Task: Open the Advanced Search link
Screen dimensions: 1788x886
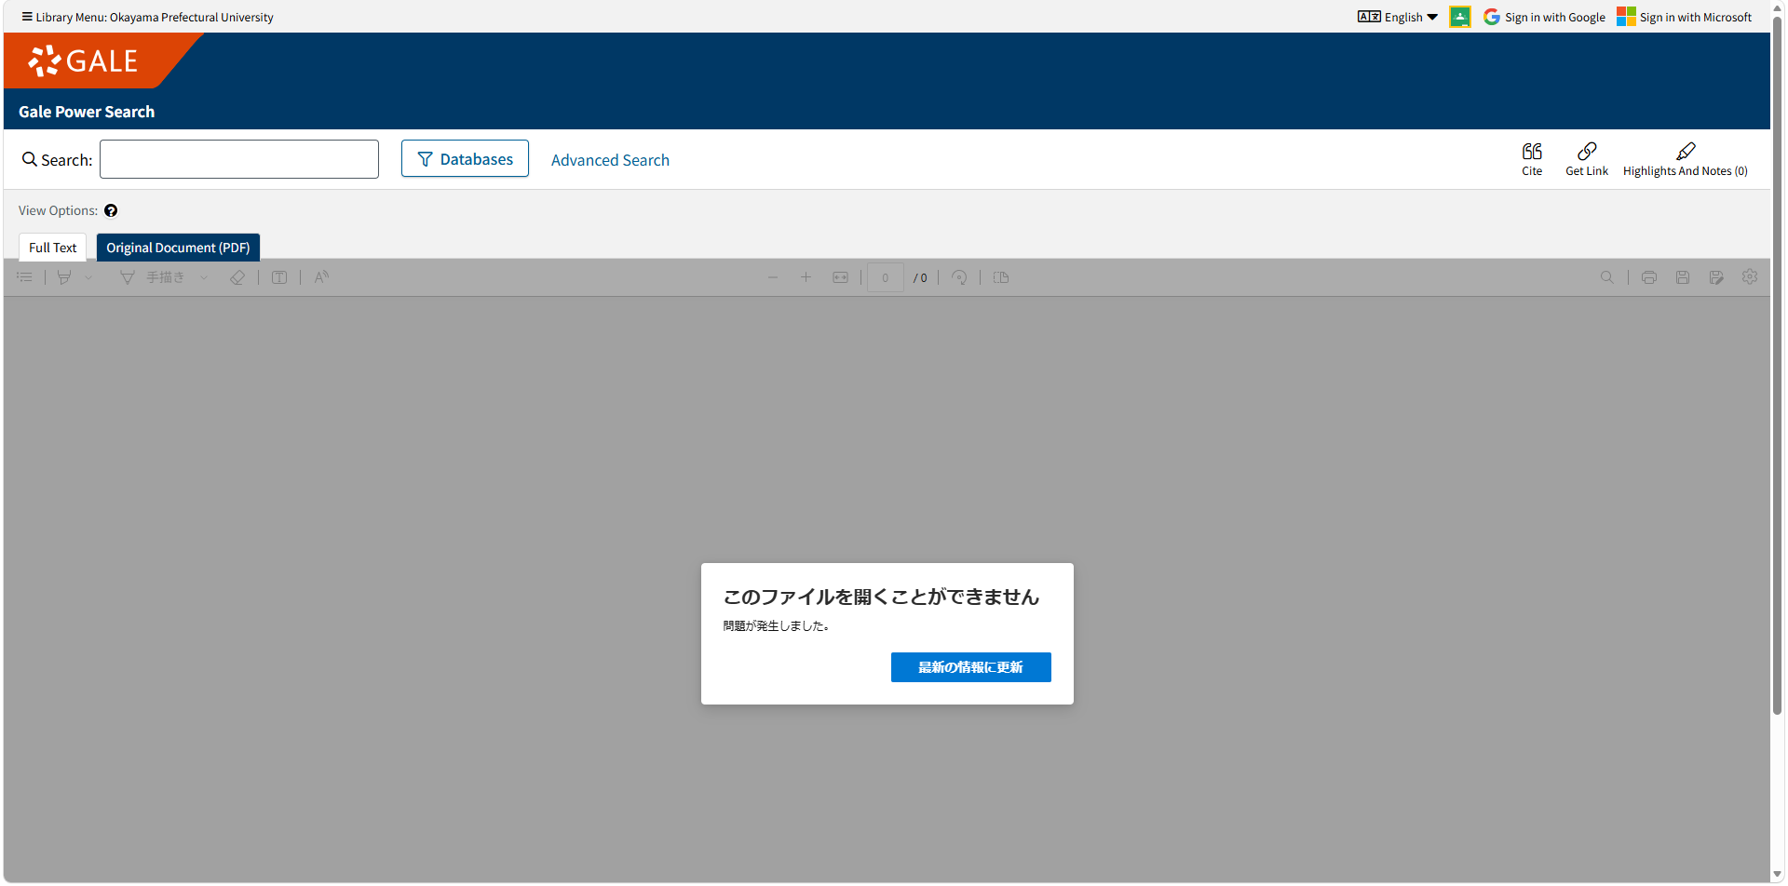Action: tap(610, 160)
